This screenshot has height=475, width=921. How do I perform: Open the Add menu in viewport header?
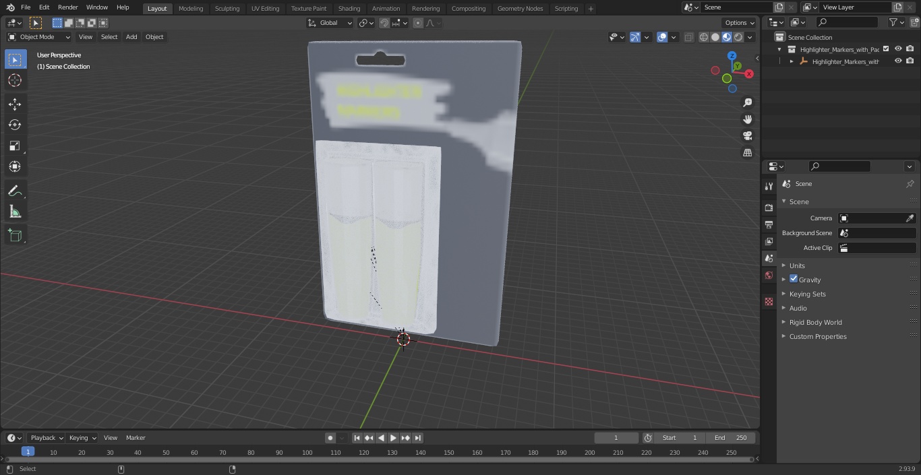tap(131, 37)
